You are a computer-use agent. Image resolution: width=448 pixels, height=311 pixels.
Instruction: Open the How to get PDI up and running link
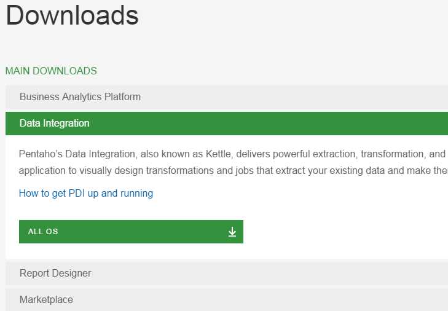pos(85,193)
